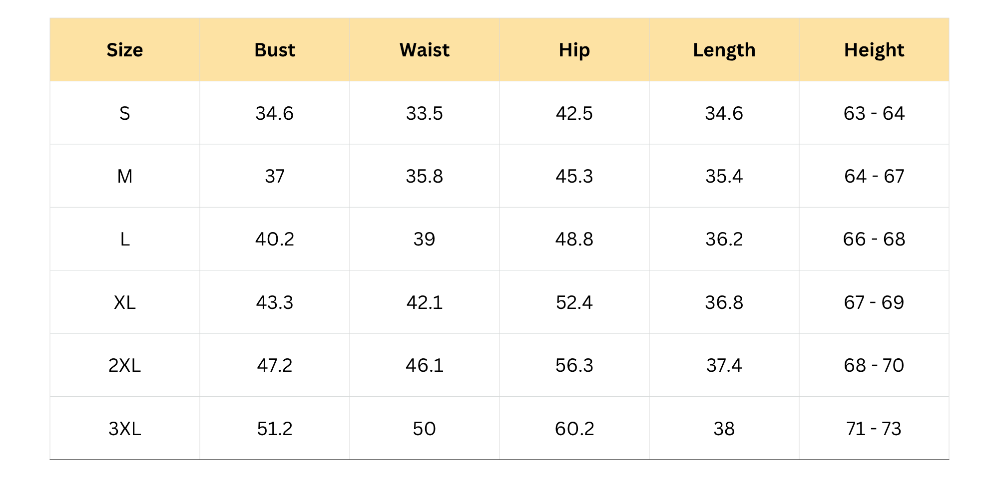
Task: Click the L size row label
Action: click(125, 239)
